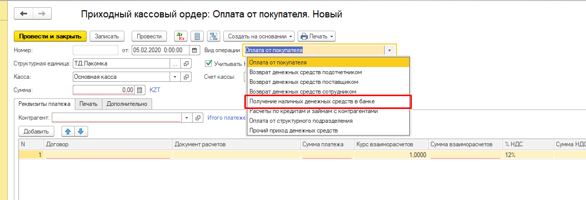
Task: Click the % НДС column header
Action: [x=528, y=144]
